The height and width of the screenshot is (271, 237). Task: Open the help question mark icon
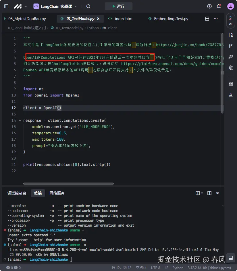point(209,6)
